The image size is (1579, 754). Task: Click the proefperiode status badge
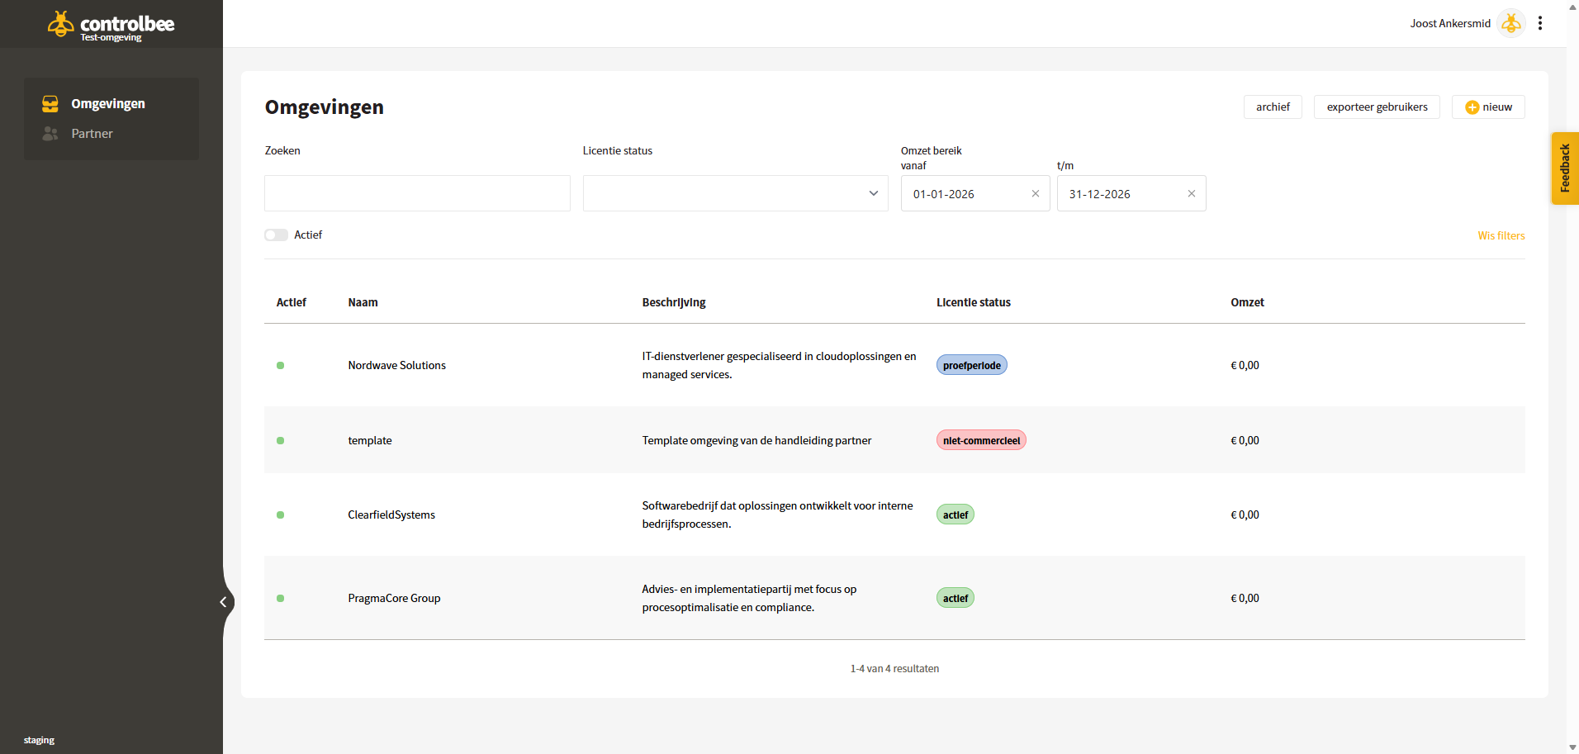(972, 365)
